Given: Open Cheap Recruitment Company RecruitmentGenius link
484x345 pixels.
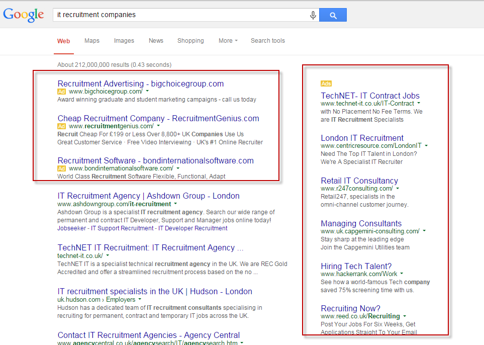Looking at the screenshot, I should [x=158, y=118].
